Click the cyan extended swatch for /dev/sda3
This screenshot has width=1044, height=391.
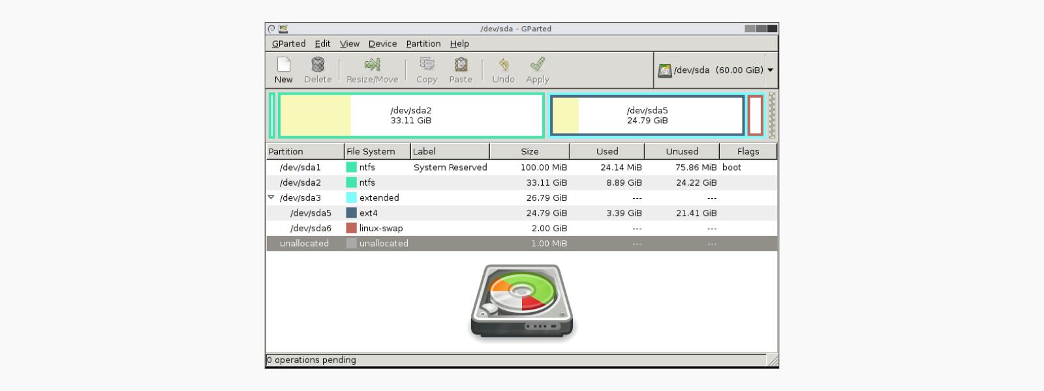[351, 197]
